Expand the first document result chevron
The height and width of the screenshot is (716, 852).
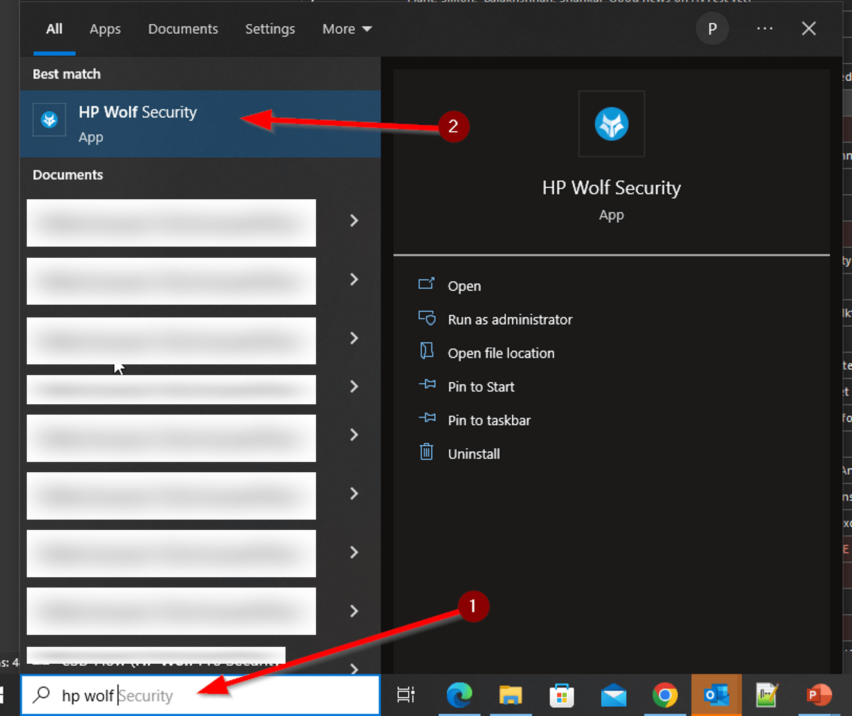click(353, 221)
